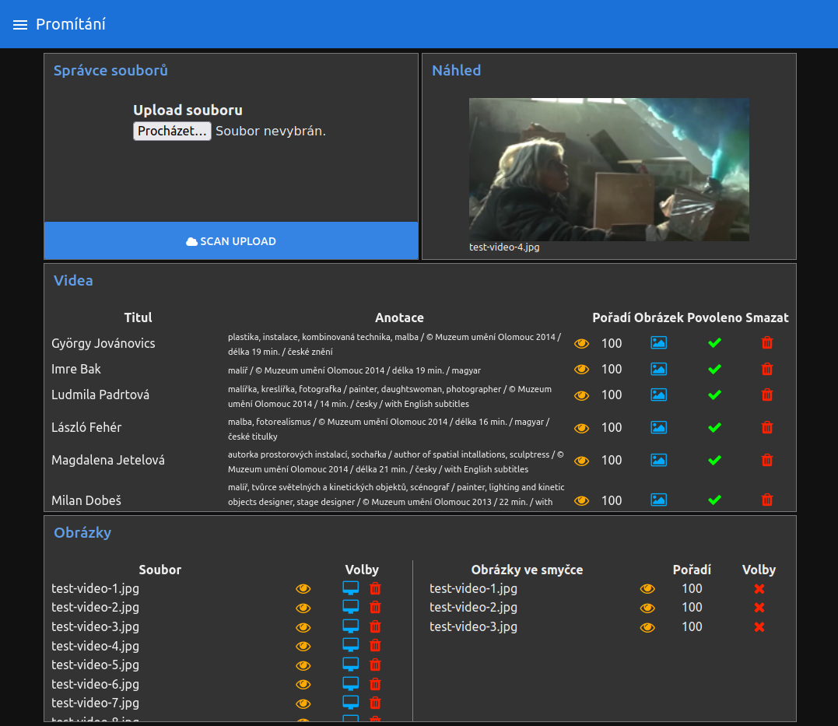The height and width of the screenshot is (726, 838).
Task: Preview test-video-2.jpg in loop list
Action: click(647, 608)
